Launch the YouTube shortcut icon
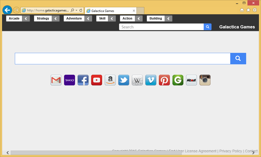The image size is (261, 157). (x=97, y=80)
